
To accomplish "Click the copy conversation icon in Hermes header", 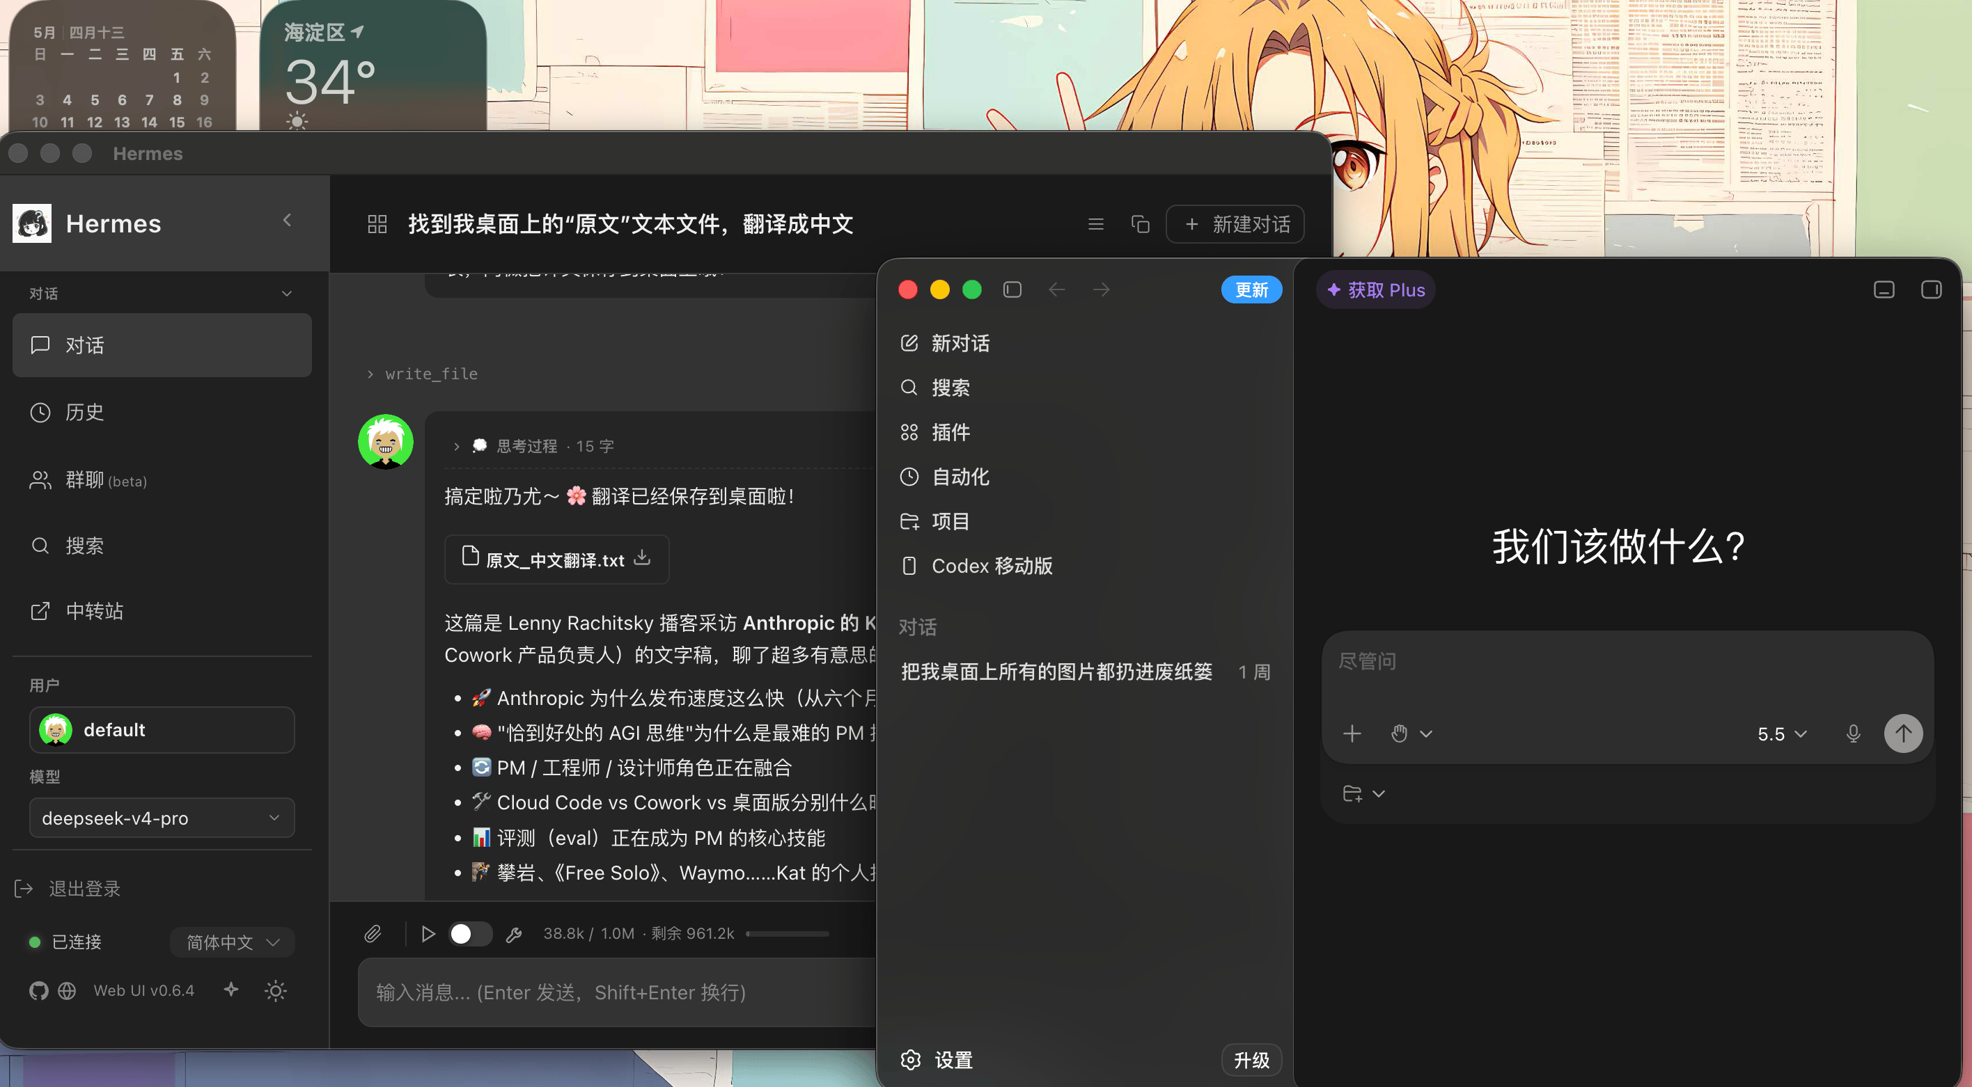I will pyautogui.click(x=1140, y=224).
